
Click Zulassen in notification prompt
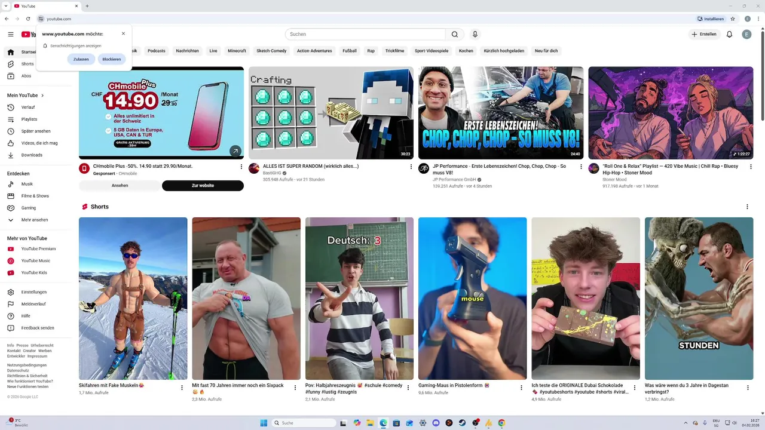point(81,59)
